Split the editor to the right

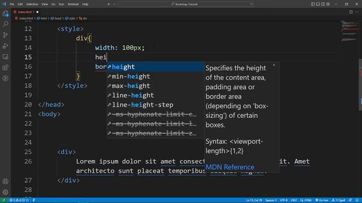point(351,12)
